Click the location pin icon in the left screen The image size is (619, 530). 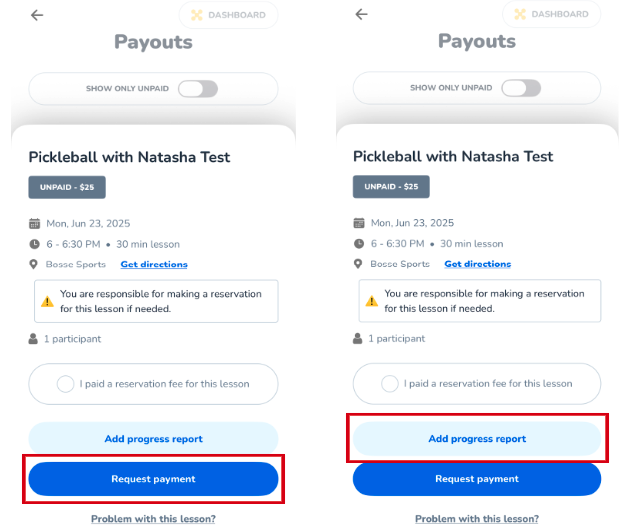coord(35,265)
